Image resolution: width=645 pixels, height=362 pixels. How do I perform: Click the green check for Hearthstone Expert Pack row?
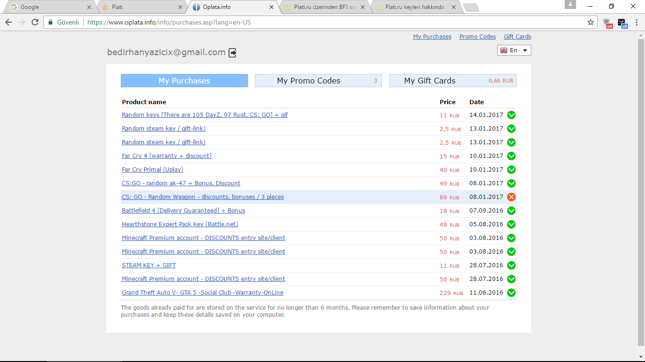(x=511, y=224)
